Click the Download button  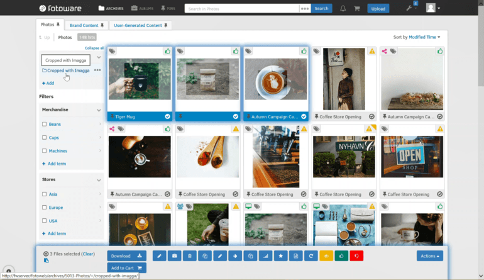pos(126,256)
